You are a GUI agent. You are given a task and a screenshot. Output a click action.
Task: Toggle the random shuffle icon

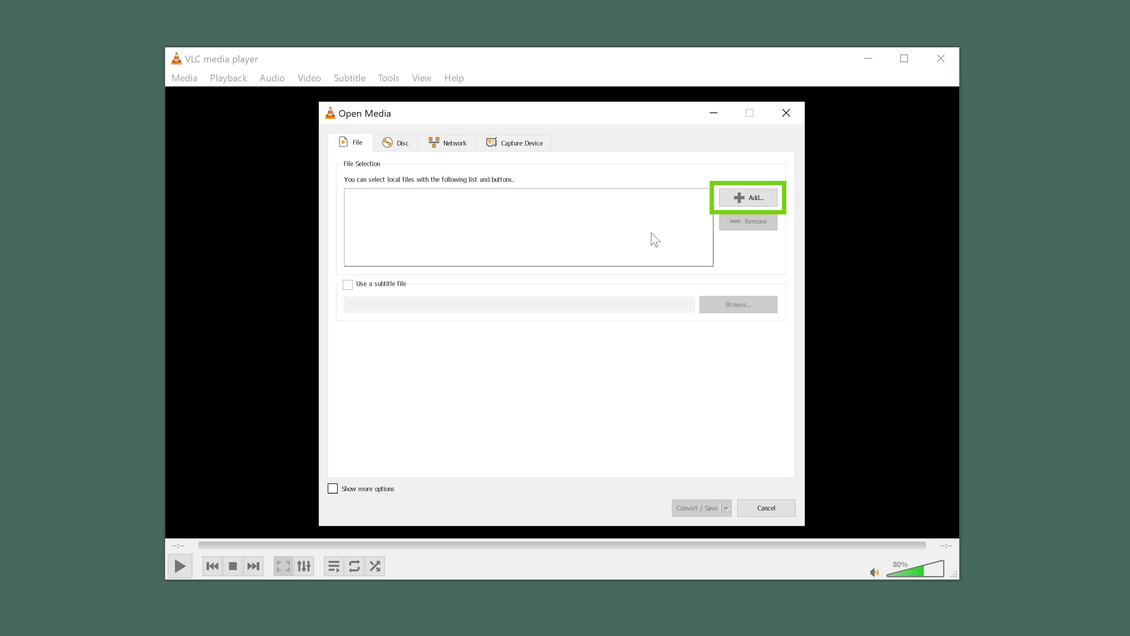pyautogui.click(x=375, y=566)
